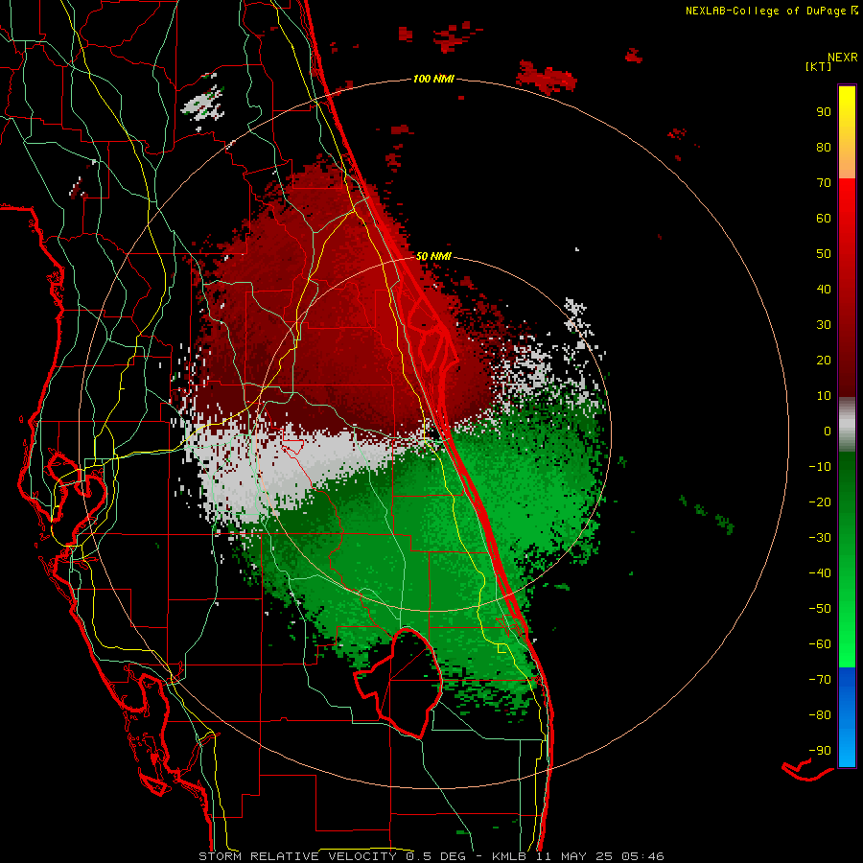
Task: Click the -60 knot scale label
Action: [820, 644]
